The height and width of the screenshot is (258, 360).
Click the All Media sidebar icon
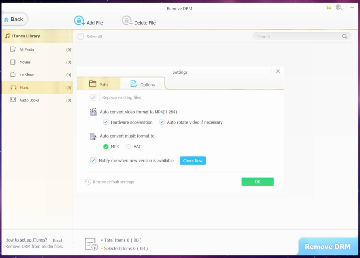13,49
